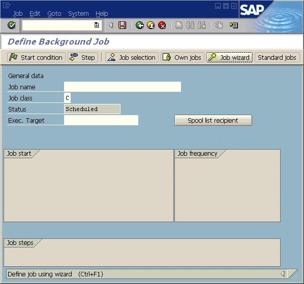Select the Job frequency group header

(x=197, y=154)
